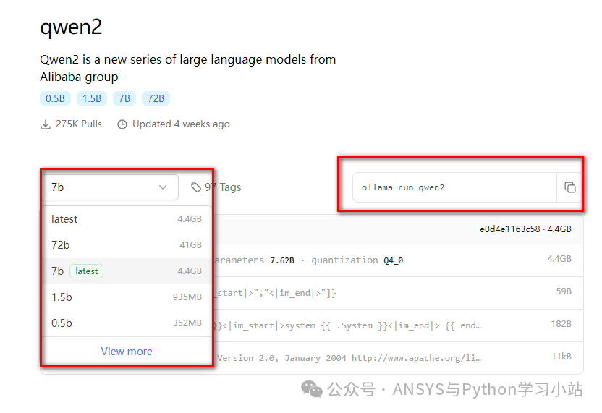Click the download icon next to 275K Pulls
This screenshot has height=413, width=602.
pyautogui.click(x=46, y=124)
